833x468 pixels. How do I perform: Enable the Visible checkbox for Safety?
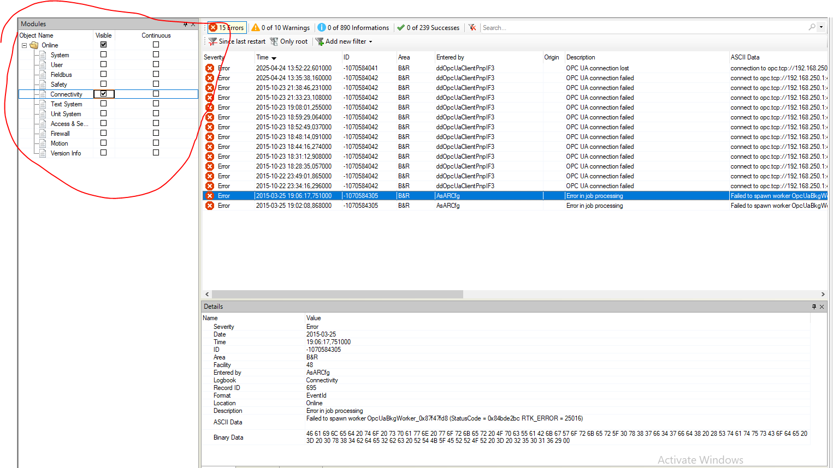[103, 84]
